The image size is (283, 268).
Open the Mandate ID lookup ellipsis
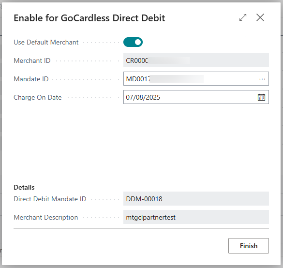click(x=262, y=79)
